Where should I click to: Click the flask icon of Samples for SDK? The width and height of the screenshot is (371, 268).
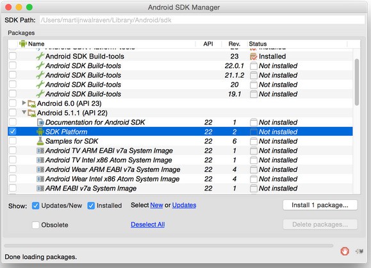40,141
